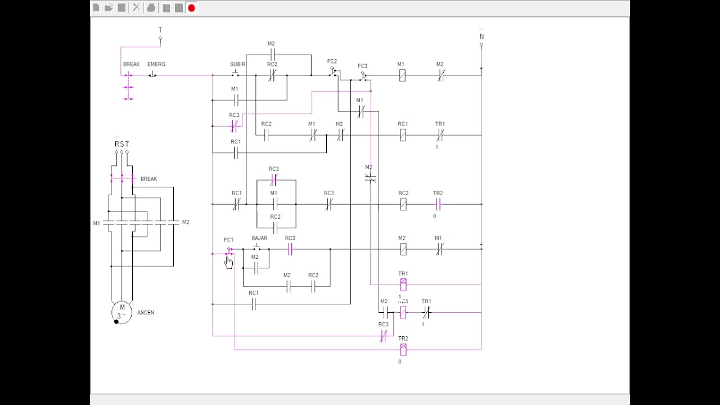Select the M1 power contactor in motor circuit
The width and height of the screenshot is (720, 405).
click(x=121, y=223)
